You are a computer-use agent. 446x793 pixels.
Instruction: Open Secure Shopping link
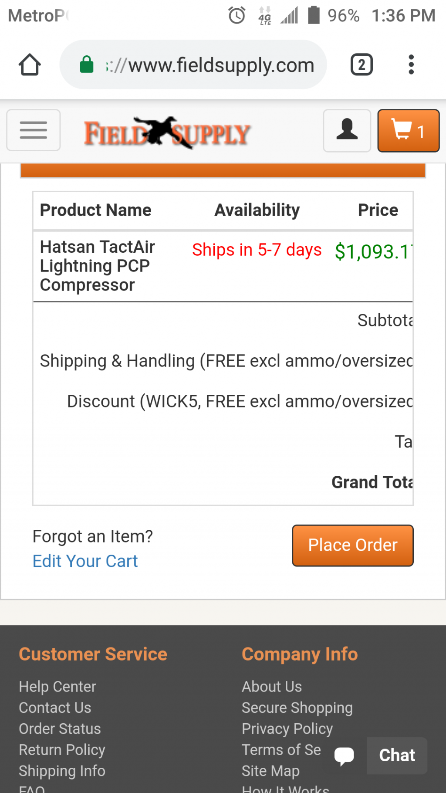[297, 708]
